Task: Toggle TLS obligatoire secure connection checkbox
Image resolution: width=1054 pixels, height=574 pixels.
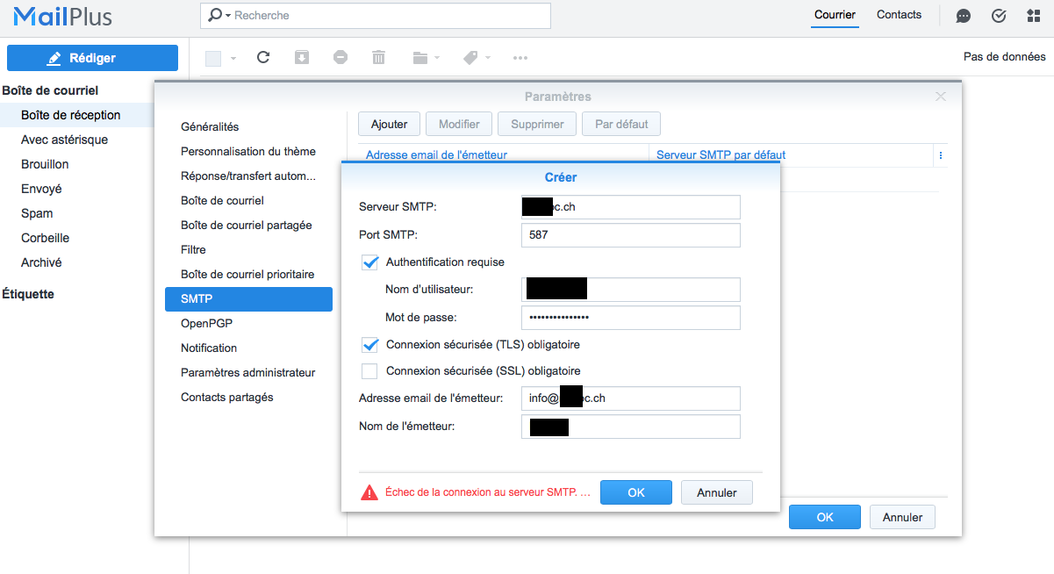Action: [x=370, y=344]
